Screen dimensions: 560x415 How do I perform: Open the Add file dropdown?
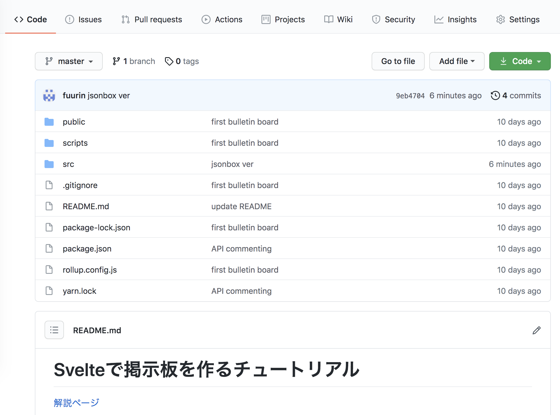pos(457,61)
